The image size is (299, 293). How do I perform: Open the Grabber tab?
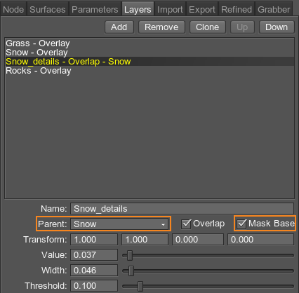[274, 9]
